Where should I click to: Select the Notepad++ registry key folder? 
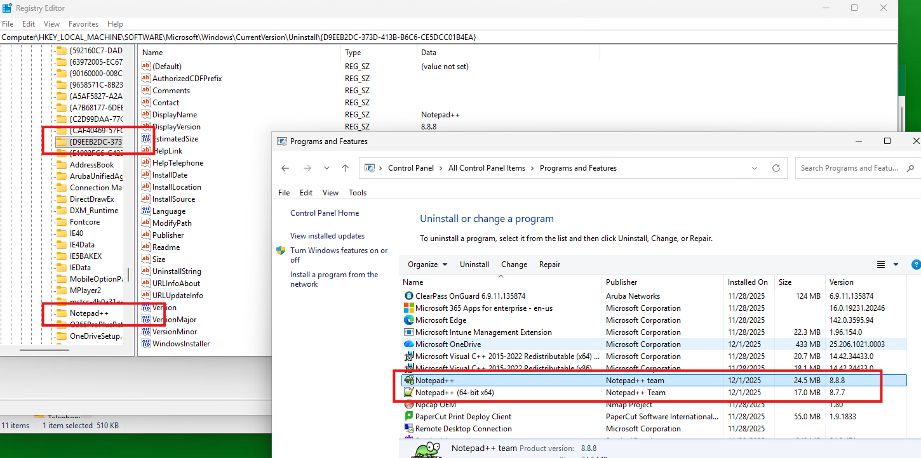tap(89, 313)
